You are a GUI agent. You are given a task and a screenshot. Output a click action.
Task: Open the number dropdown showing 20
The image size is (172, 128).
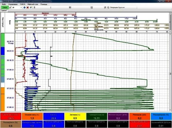[x=21, y=8]
